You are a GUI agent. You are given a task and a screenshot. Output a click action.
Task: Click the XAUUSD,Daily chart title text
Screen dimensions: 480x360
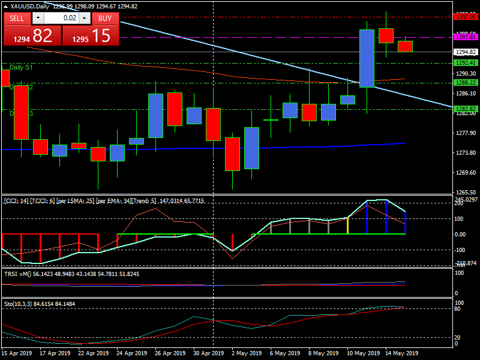[x=30, y=7]
